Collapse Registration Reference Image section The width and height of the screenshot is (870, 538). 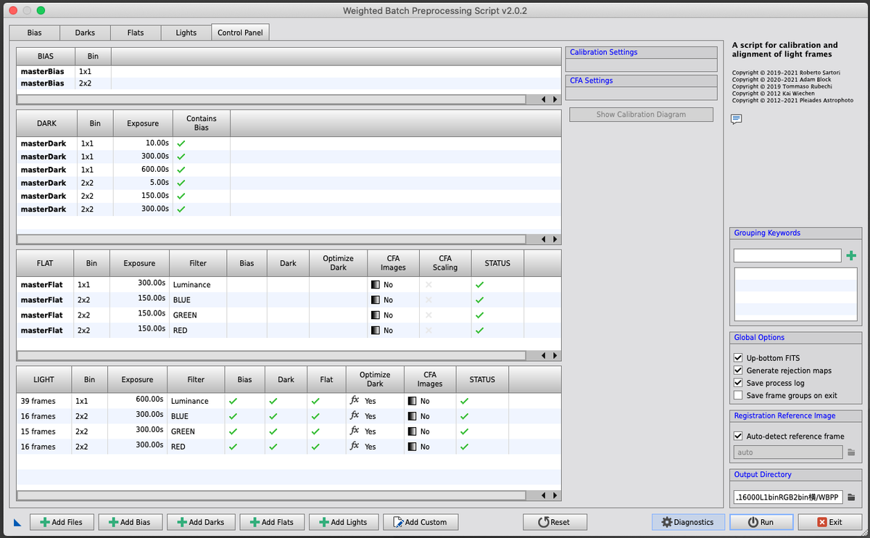[795, 415]
